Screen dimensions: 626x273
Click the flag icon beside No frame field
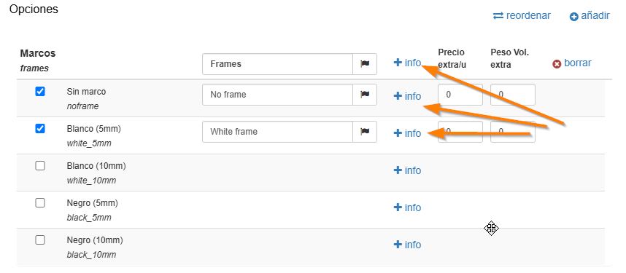pos(365,95)
